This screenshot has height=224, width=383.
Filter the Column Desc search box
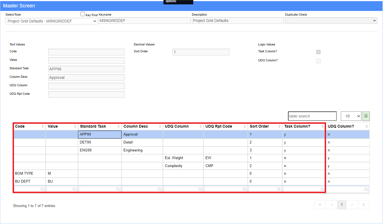coord(142,189)
